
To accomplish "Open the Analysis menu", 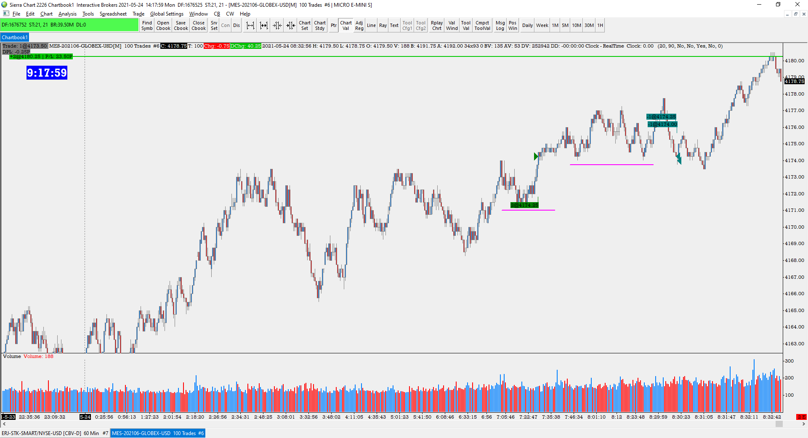I will point(67,14).
